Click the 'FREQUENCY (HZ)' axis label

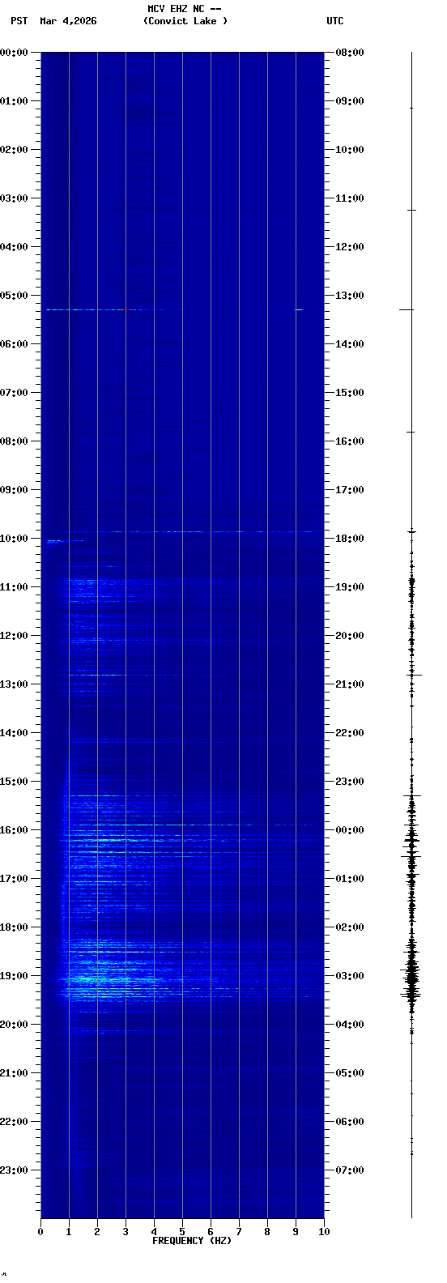click(x=192, y=1241)
